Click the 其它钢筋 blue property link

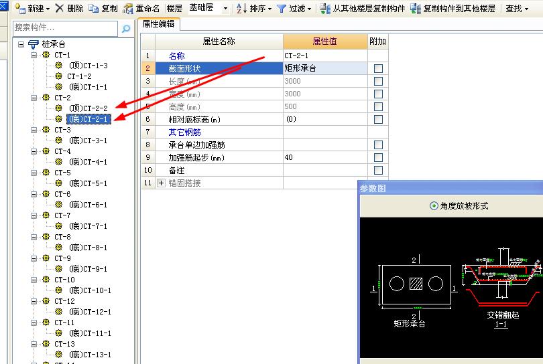point(184,132)
